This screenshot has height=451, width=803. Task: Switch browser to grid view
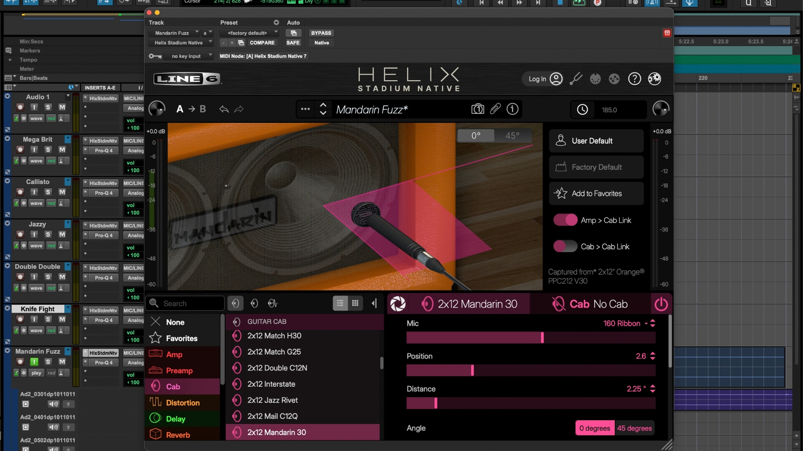[355, 303]
